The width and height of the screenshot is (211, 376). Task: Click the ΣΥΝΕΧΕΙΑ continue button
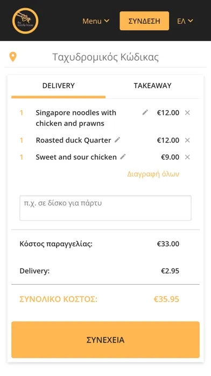click(x=105, y=340)
